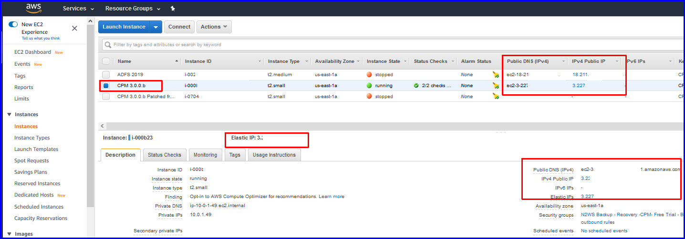The image size is (685, 239).
Task: Click the left scroll arrow under the instance table
Action: click(x=102, y=126)
